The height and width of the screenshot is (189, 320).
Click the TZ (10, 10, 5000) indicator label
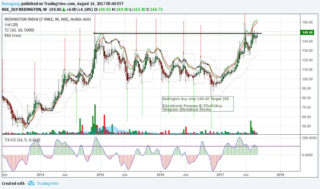[x=19, y=30]
